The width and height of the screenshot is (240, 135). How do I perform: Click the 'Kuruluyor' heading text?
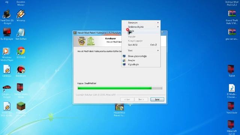(111, 38)
